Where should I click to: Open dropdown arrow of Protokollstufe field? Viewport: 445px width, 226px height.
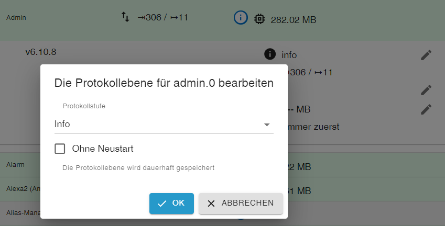[x=267, y=125]
